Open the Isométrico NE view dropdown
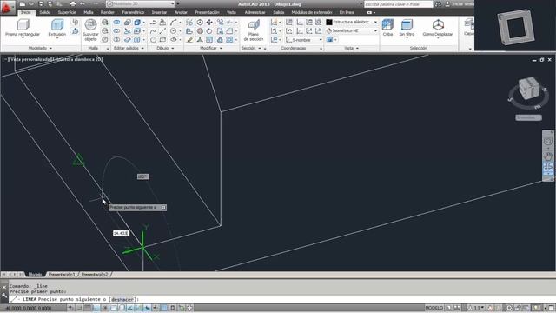 click(352, 31)
